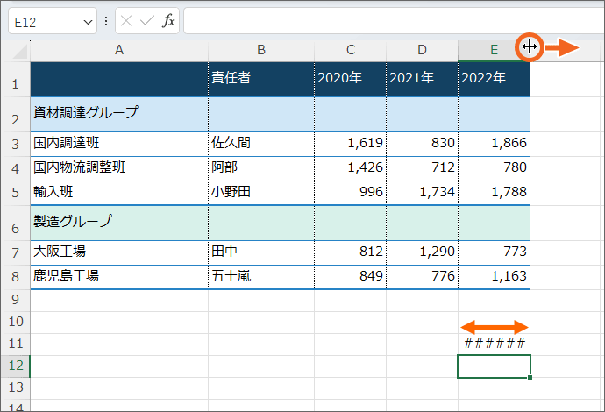The width and height of the screenshot is (605, 412).
Task: Click the Enter checkmark formula icon
Action: [147, 20]
